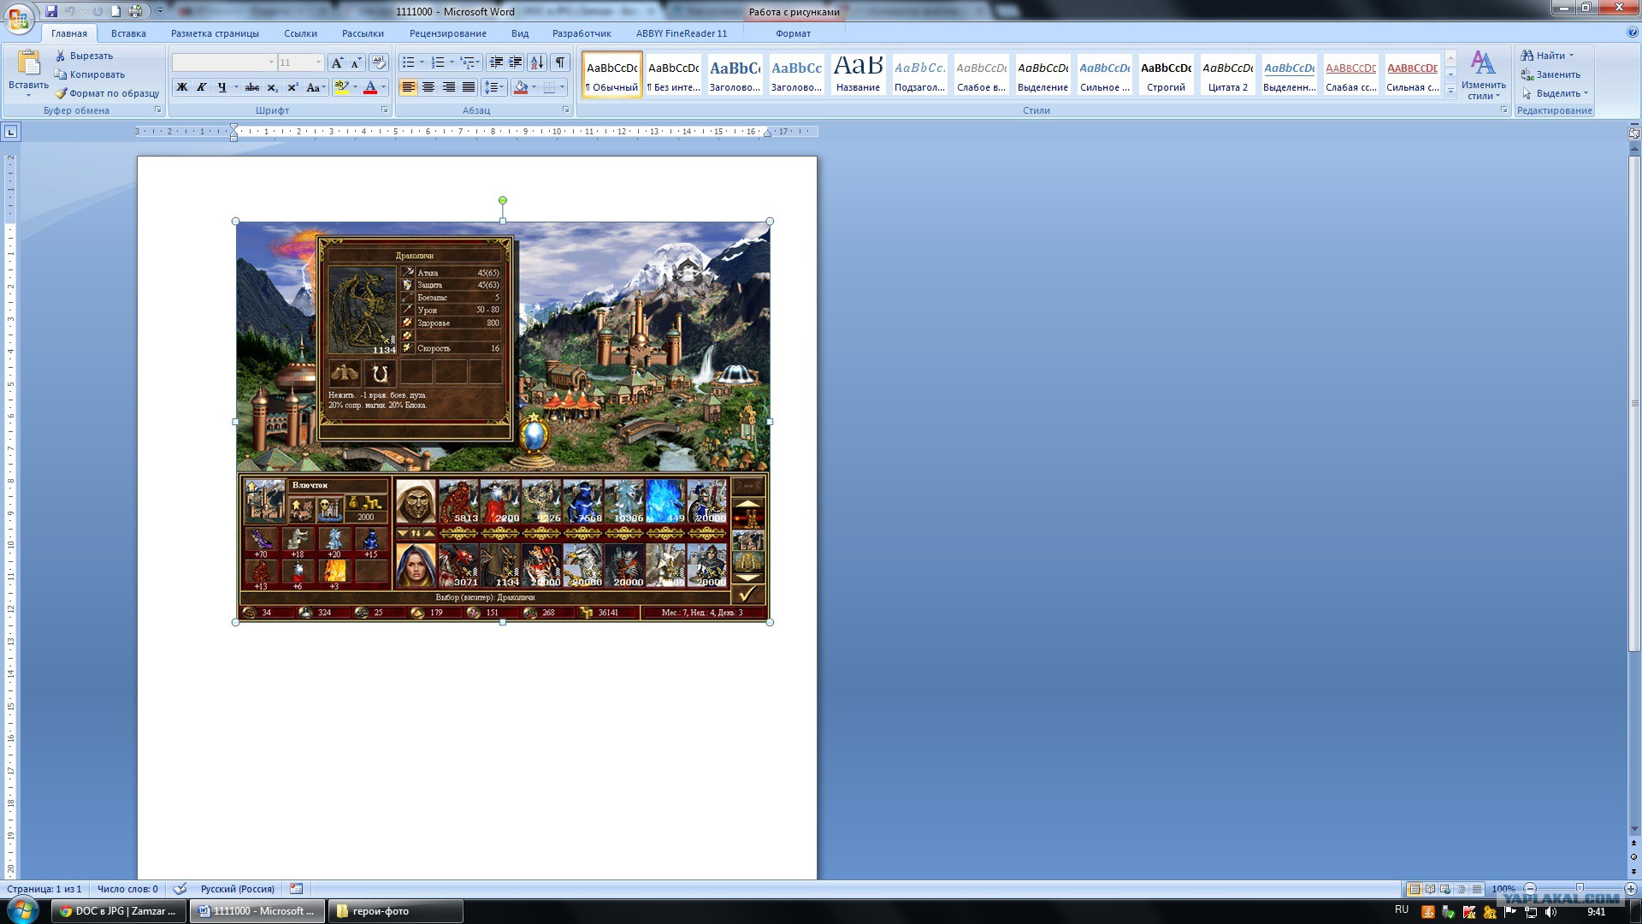Sort text with the sort icon
1642x924 pixels.
point(537,62)
